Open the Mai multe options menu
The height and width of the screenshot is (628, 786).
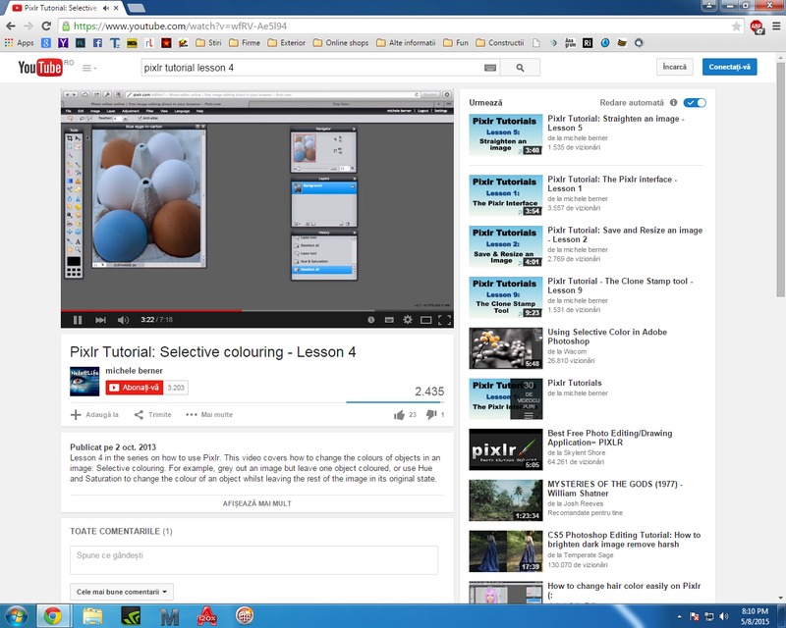click(209, 415)
